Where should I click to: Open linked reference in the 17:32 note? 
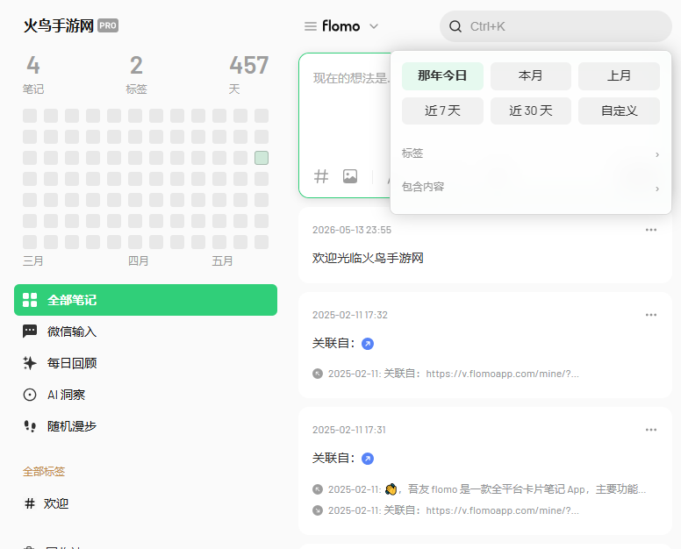(x=446, y=374)
